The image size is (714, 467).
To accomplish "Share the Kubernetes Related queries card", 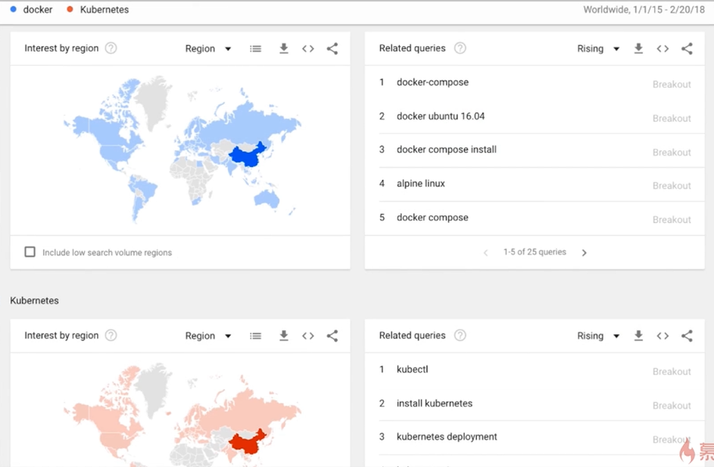I will coord(687,336).
